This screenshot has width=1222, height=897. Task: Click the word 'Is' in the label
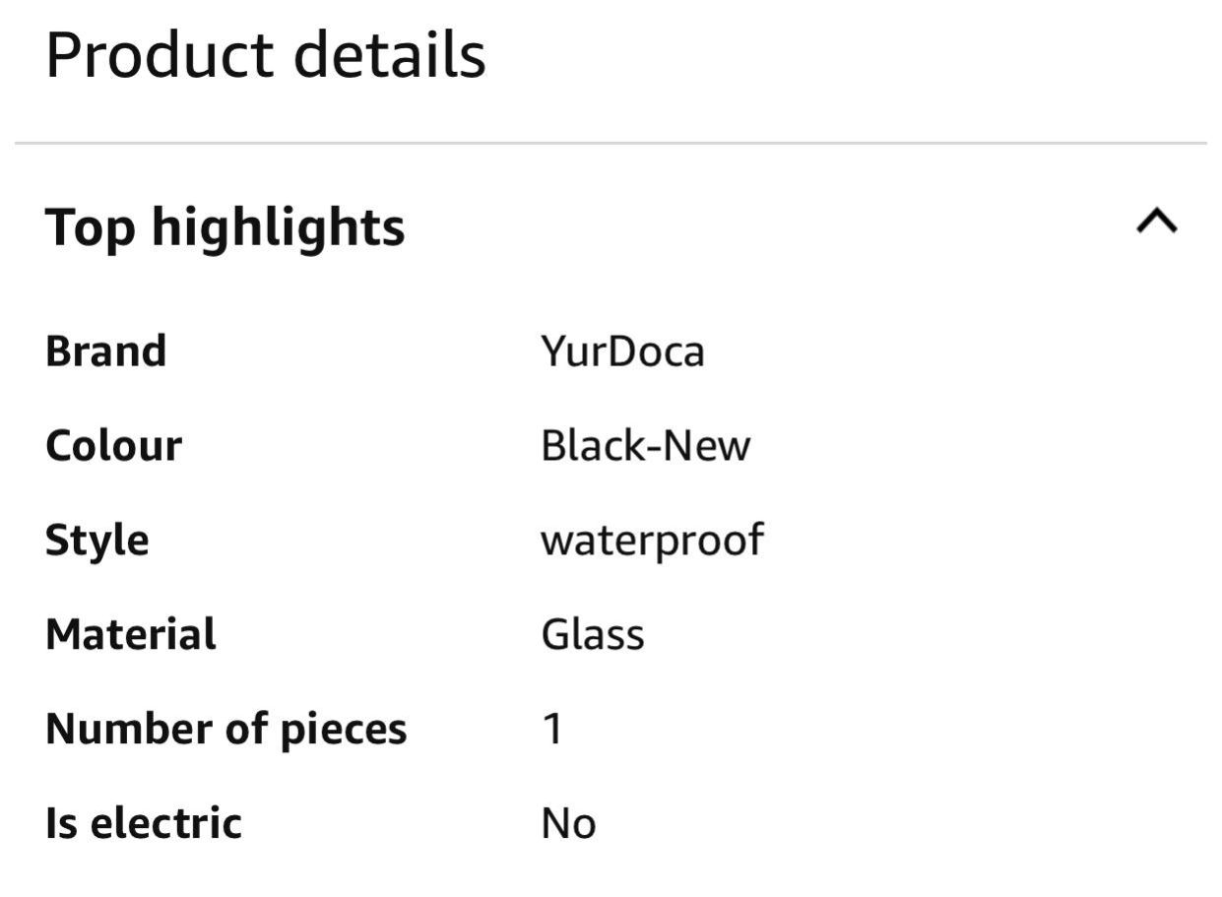(x=59, y=823)
